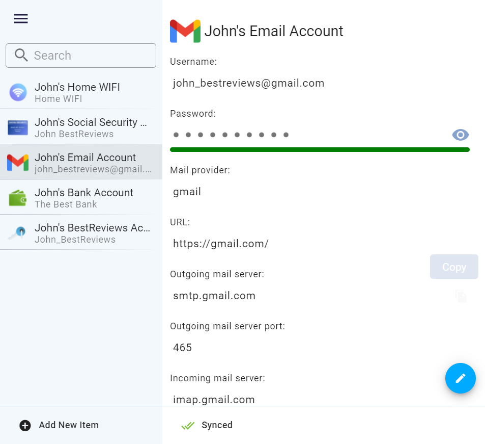Screen dimensions: 485x444
Task: Select the WIFI icon next to John's Home WIFI
Action: coord(18,92)
